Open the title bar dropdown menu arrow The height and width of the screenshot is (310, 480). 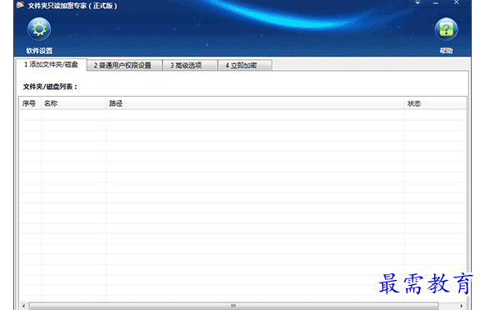pos(417,2)
